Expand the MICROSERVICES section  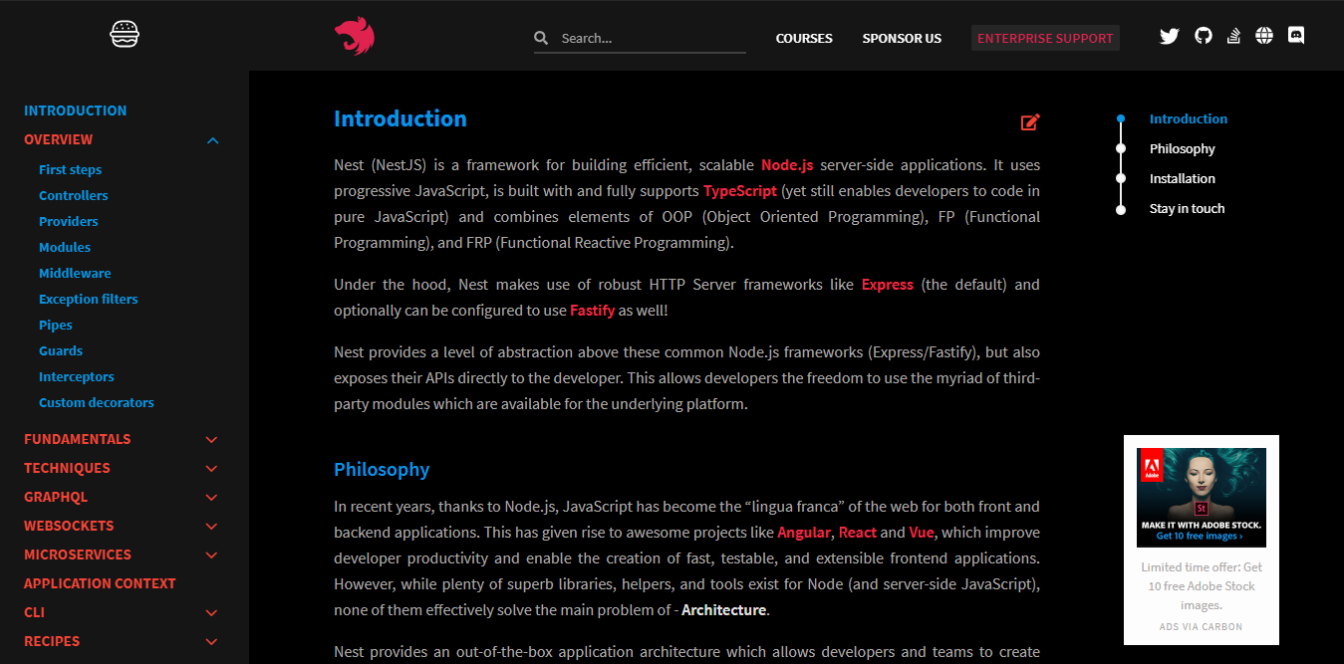[x=211, y=554]
